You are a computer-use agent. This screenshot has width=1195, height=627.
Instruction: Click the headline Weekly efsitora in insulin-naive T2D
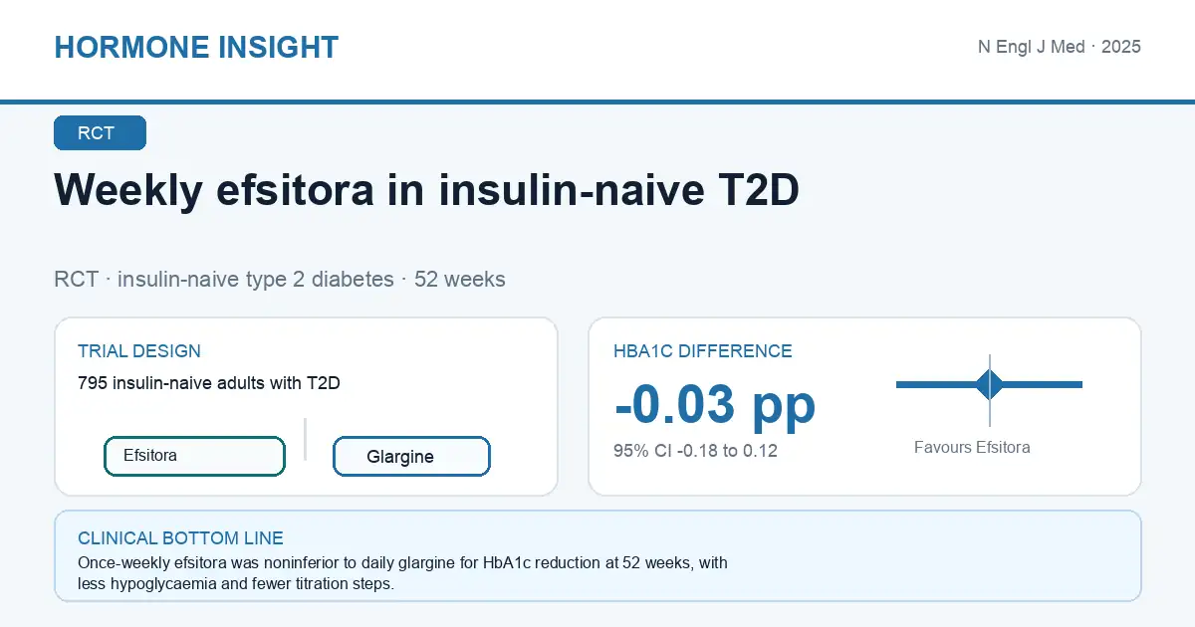(427, 190)
